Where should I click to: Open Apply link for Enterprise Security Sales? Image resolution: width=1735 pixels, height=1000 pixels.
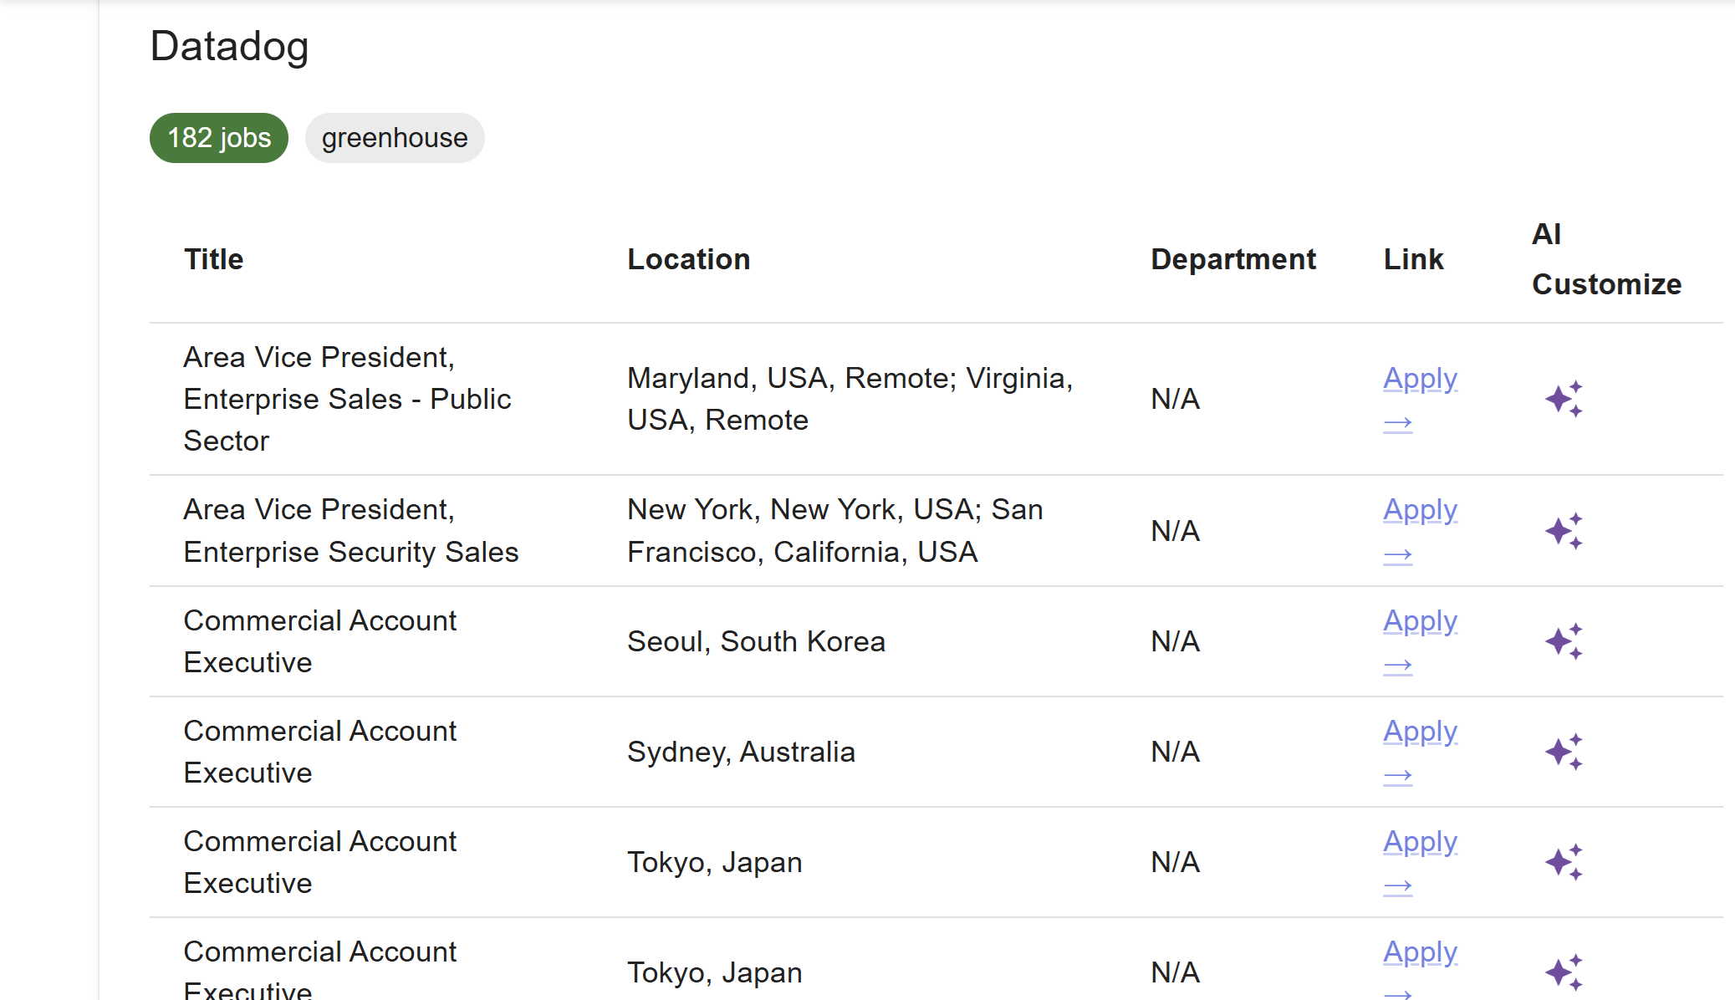(x=1420, y=511)
